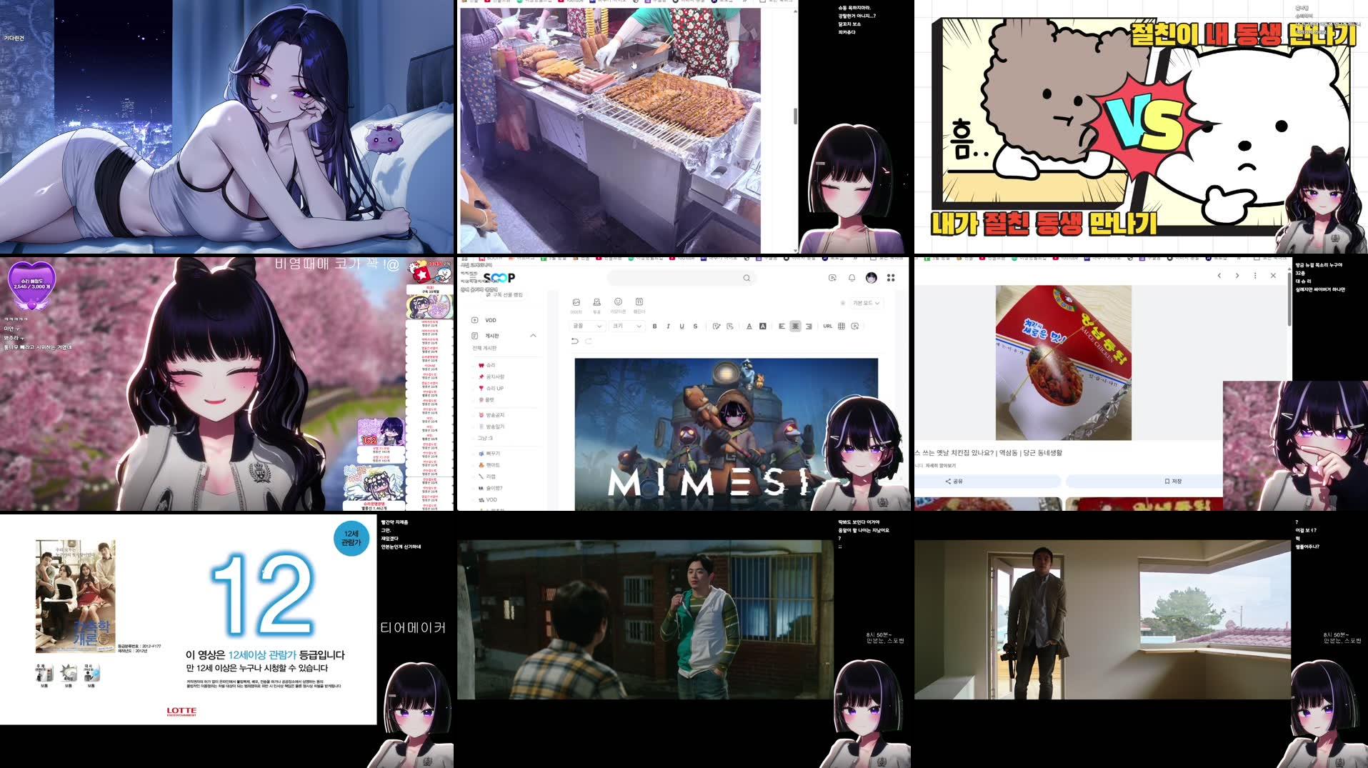Collapse the 게시판 sidebar section
Image resolution: width=1368 pixels, height=768 pixels.
(533, 336)
